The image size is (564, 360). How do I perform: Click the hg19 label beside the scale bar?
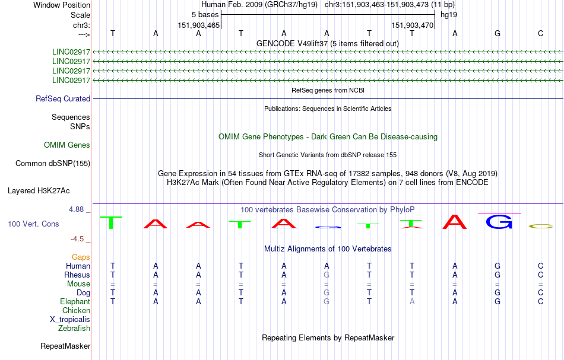pos(449,15)
